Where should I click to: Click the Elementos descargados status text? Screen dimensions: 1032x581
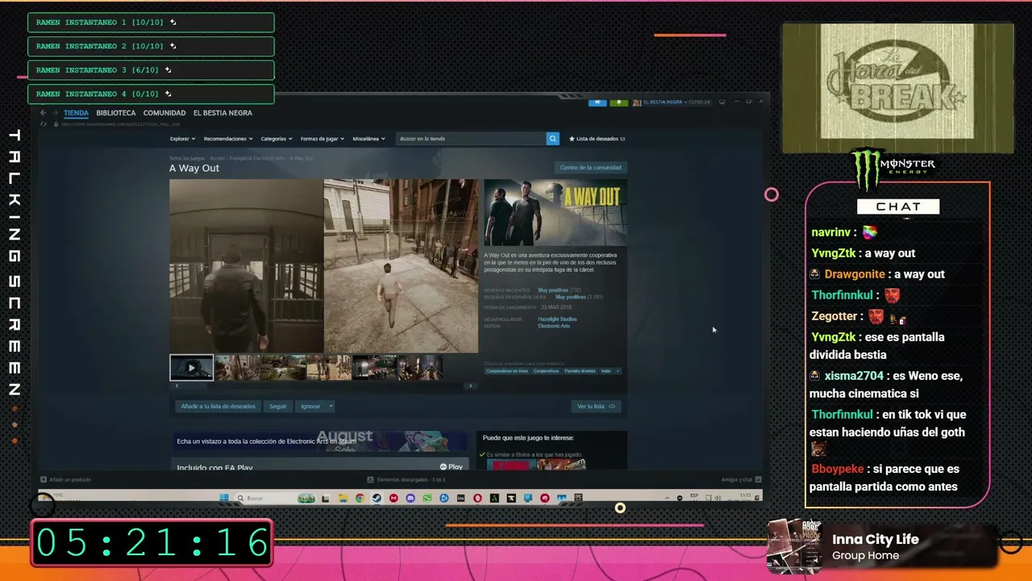click(411, 480)
